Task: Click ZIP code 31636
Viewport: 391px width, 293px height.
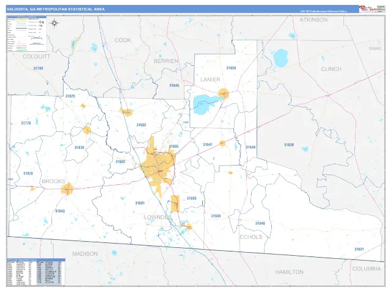Action: [216, 216]
